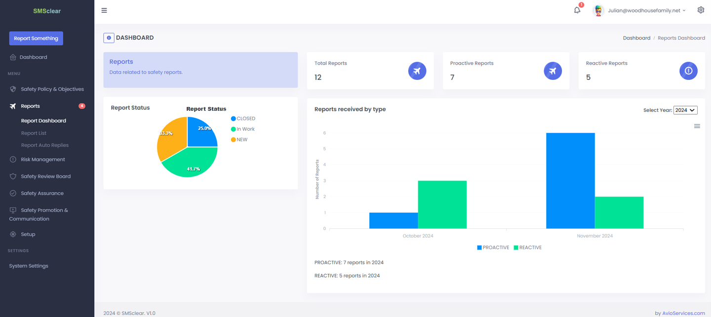This screenshot has height=317, width=711.
Task: Click the Report Something button
Action: 36,38
